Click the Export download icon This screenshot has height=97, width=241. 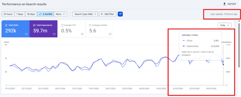pos(225,4)
